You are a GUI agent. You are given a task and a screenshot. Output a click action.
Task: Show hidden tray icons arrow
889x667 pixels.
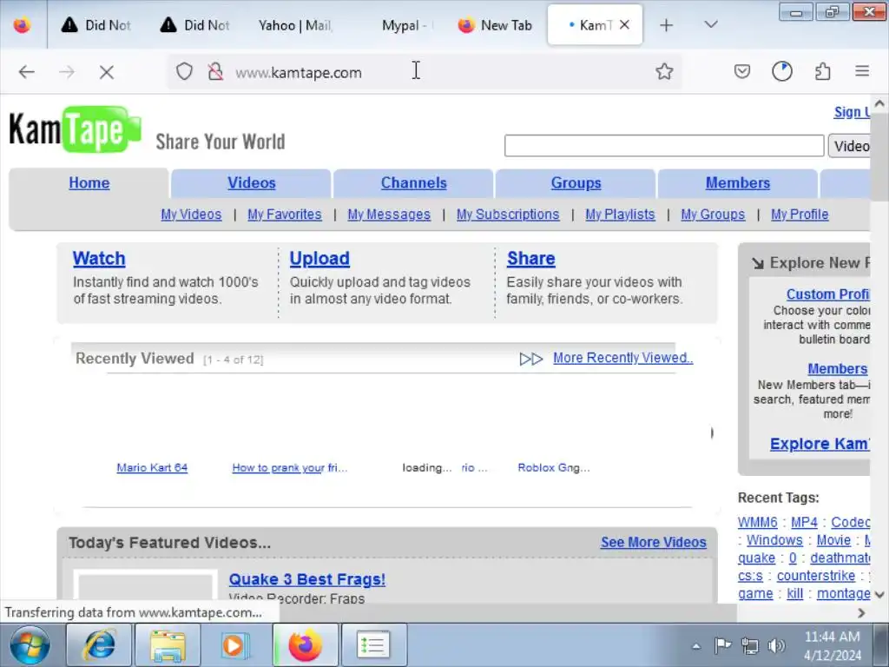(696, 646)
